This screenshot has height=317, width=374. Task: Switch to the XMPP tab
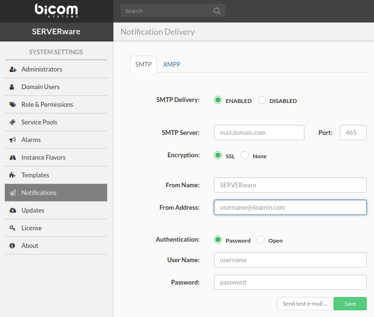click(x=172, y=64)
